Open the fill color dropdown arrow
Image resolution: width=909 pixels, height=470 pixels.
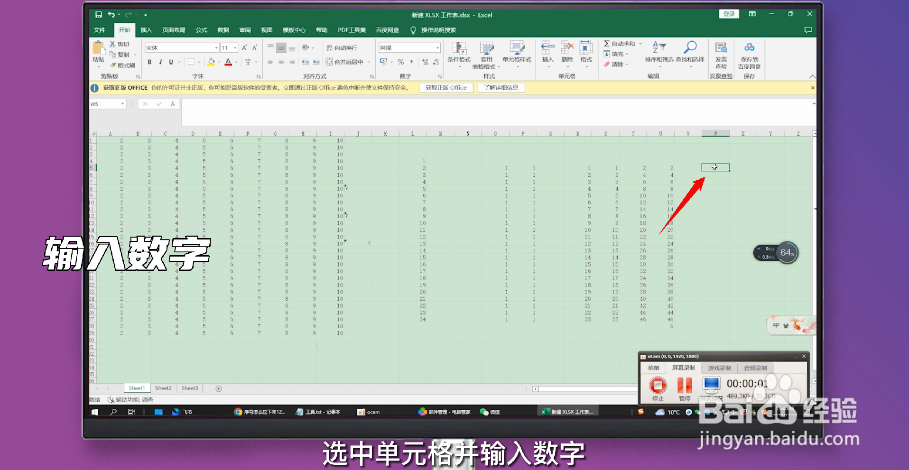click(218, 62)
